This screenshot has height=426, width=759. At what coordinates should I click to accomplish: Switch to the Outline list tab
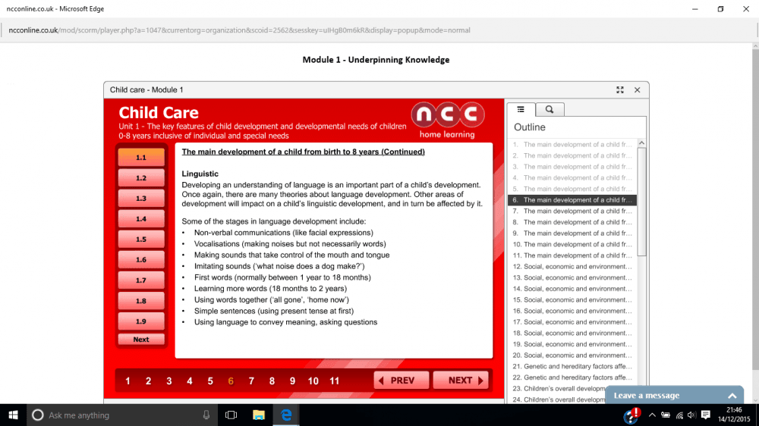click(521, 109)
